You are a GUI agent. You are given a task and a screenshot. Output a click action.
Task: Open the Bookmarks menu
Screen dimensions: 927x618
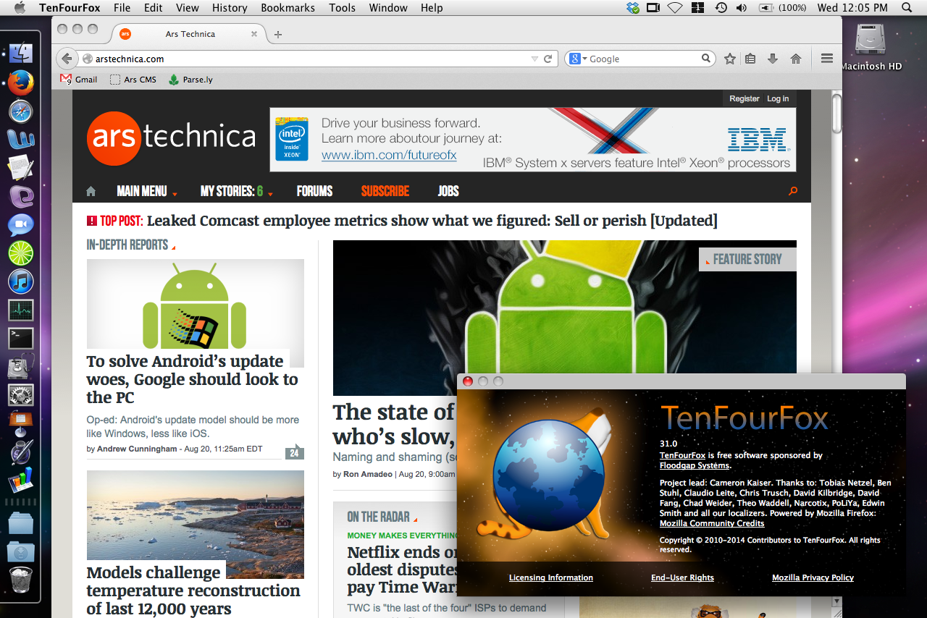pos(288,7)
